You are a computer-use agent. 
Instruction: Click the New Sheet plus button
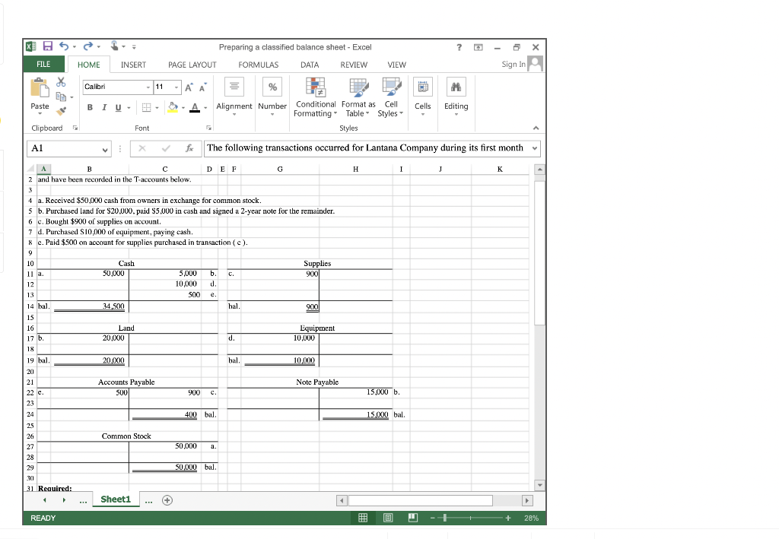[167, 499]
